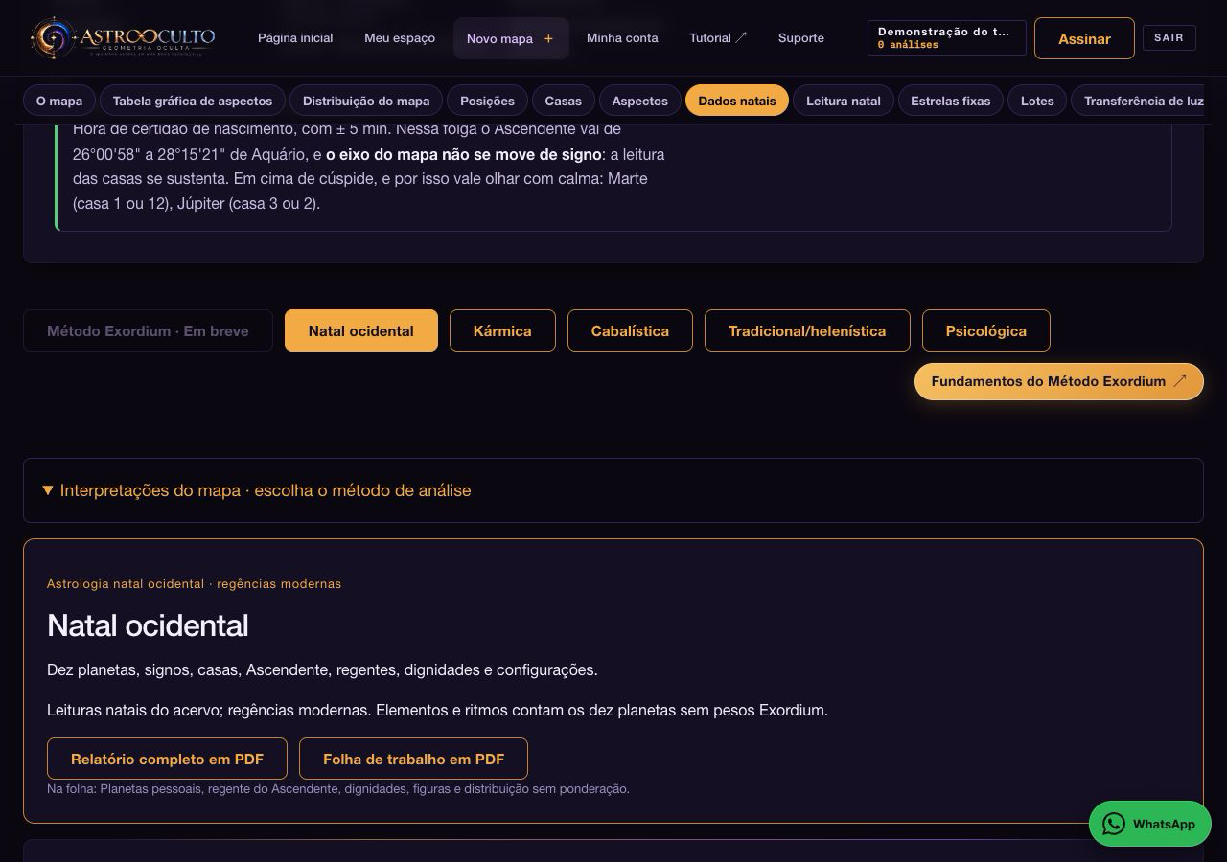The image size is (1227, 862).
Task: Select the Tradicional/helenística method
Action: pyautogui.click(x=807, y=330)
